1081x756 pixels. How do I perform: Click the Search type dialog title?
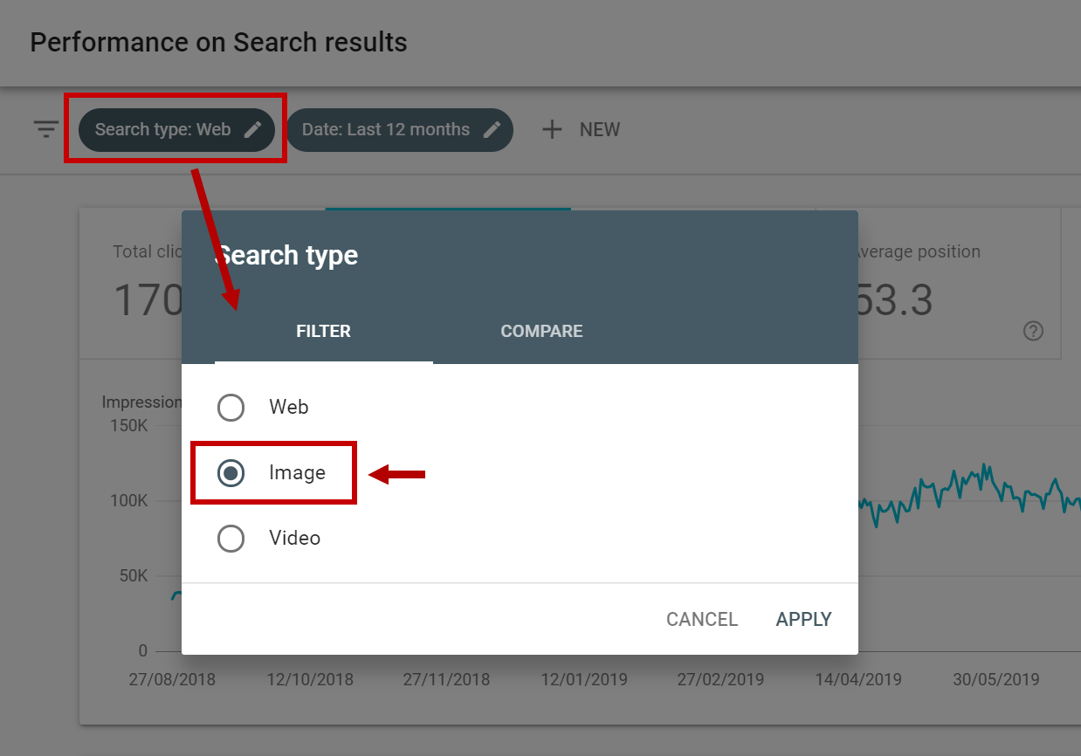tap(286, 256)
